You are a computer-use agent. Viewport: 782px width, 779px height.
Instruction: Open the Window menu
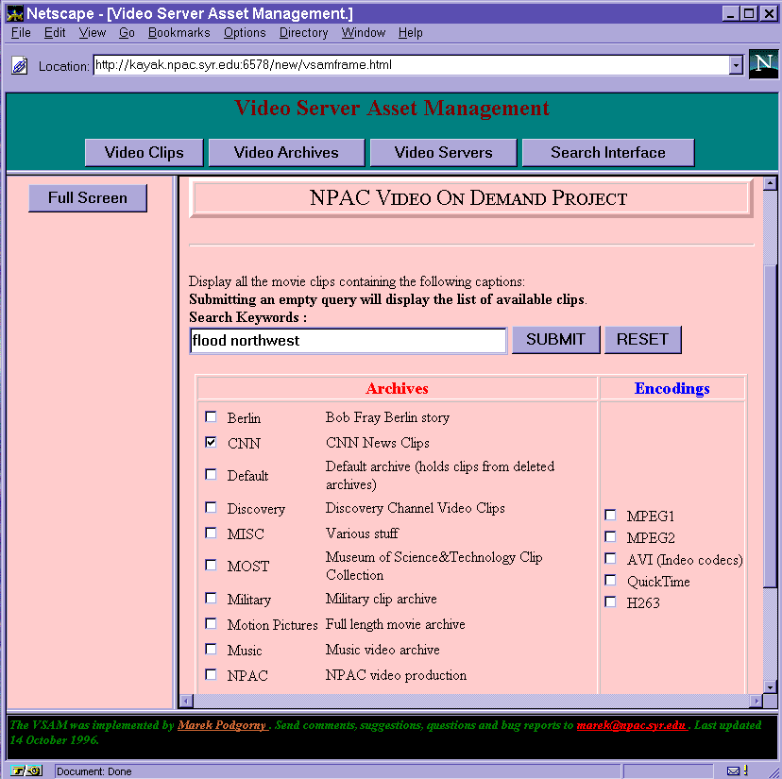363,33
